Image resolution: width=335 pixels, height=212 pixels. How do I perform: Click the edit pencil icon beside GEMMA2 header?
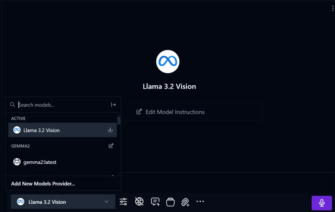(111, 146)
